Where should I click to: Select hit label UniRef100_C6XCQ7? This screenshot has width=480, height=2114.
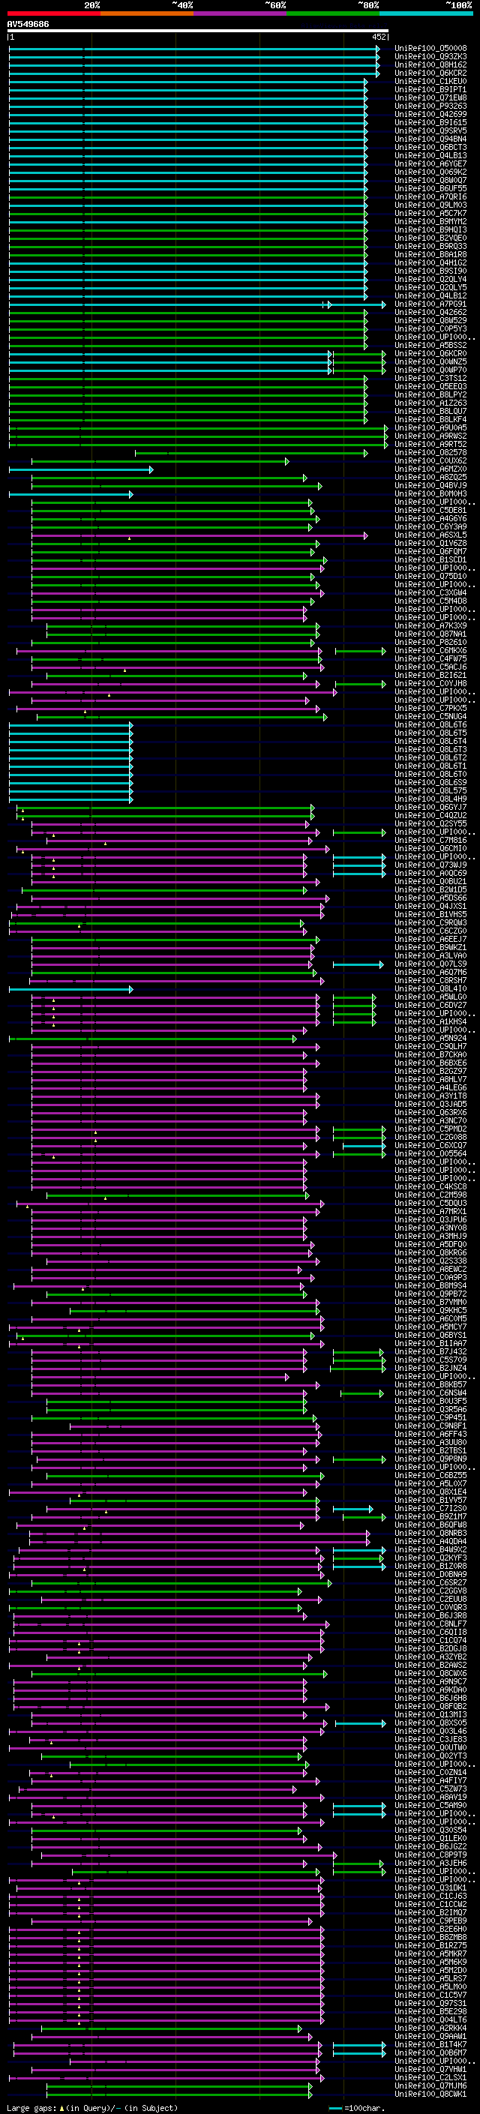(430, 1146)
